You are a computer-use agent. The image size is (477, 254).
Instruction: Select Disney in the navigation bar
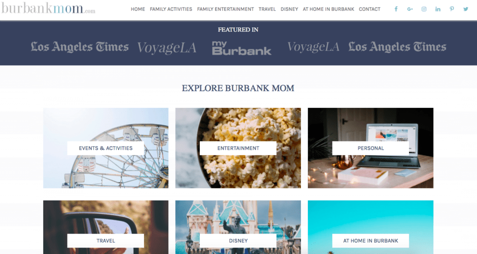click(289, 9)
